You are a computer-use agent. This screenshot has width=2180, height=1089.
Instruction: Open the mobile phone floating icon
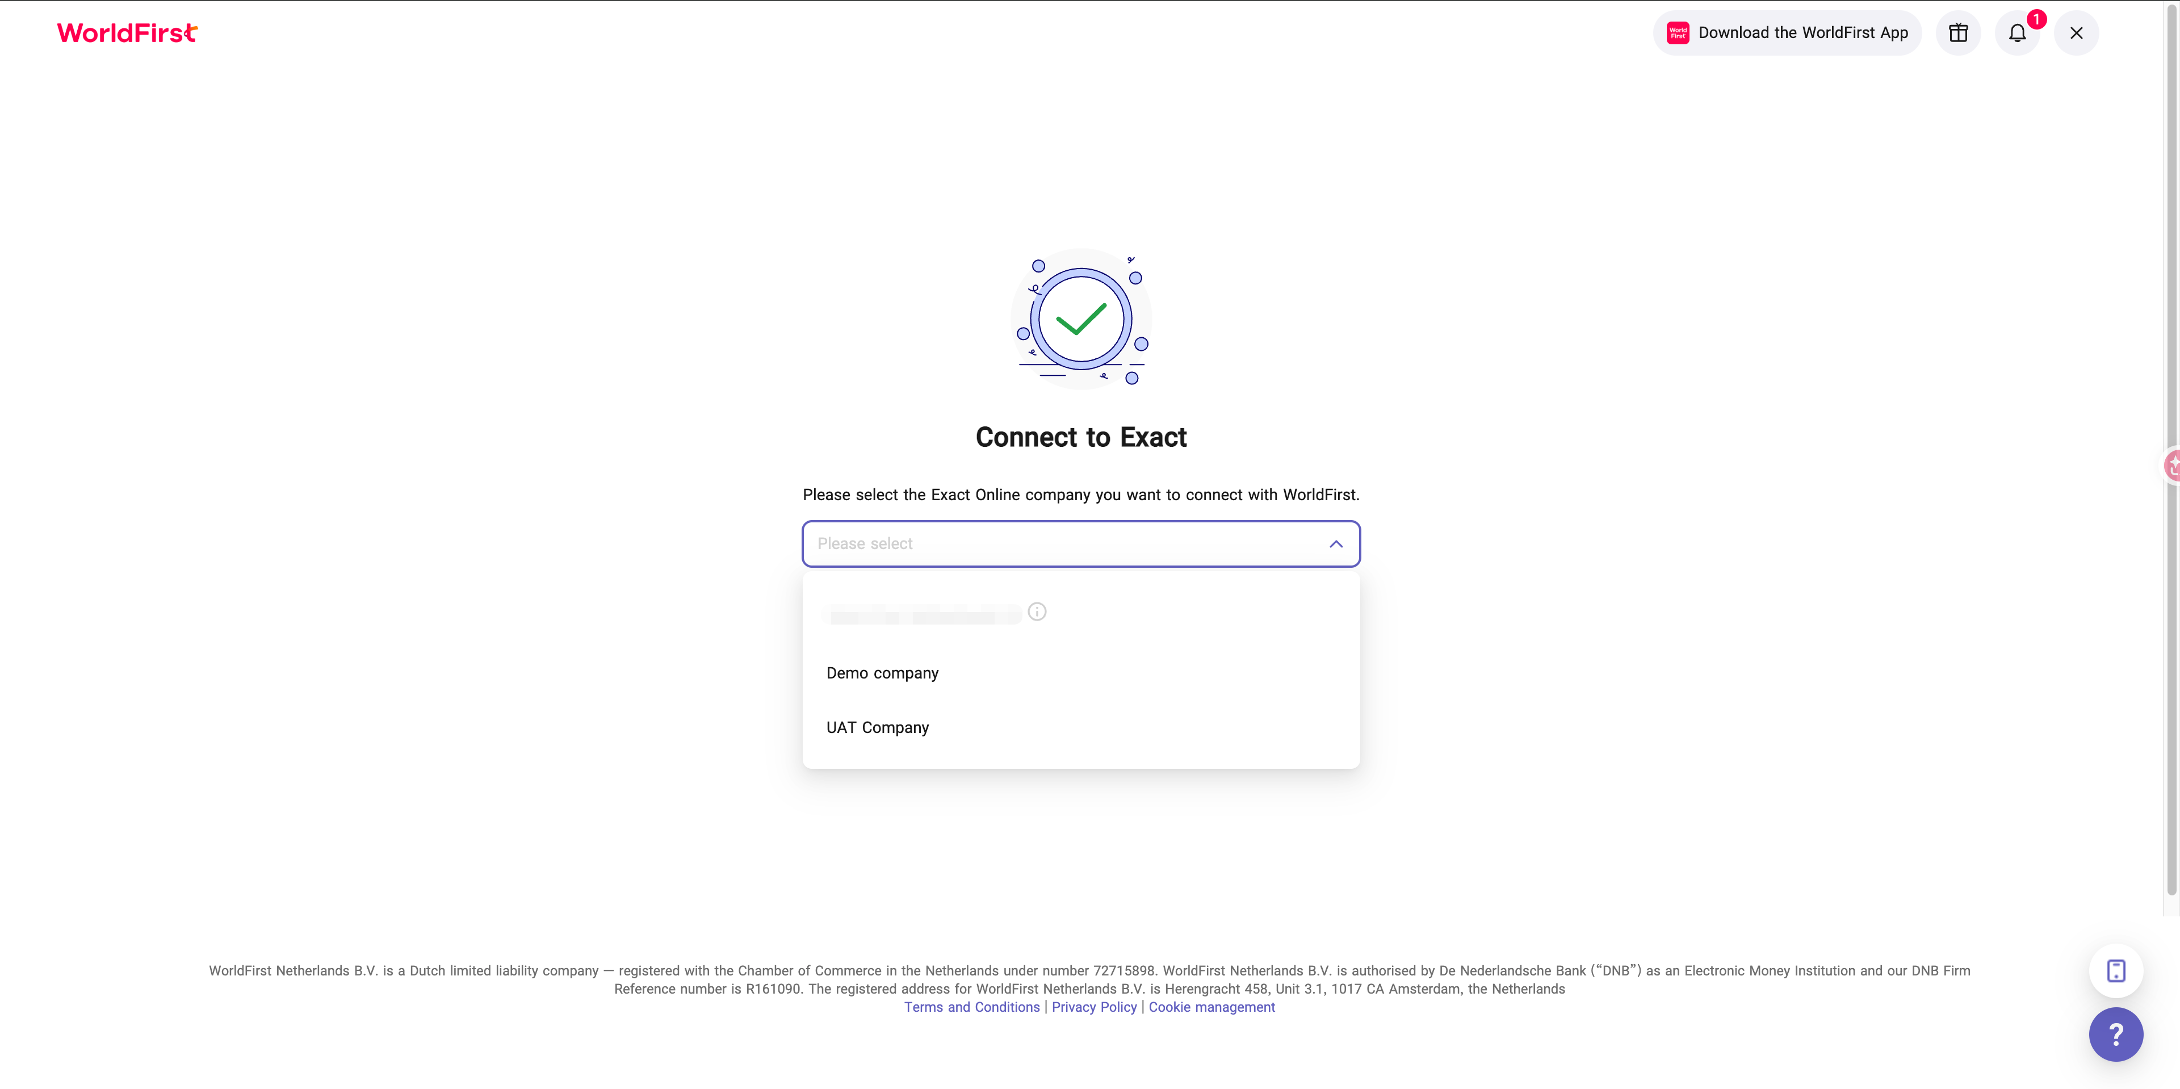2116,970
